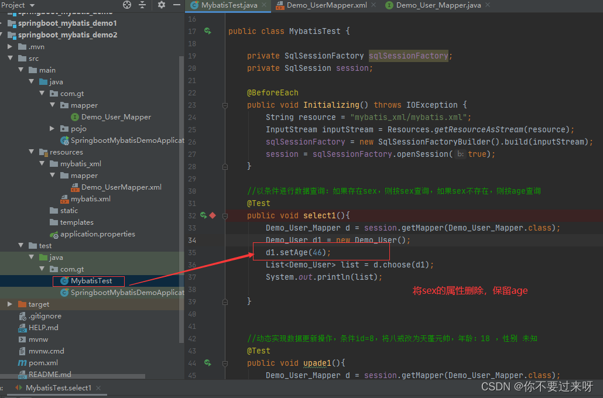Click the upade1 method name
Viewport: 603px width, 398px height.
317,363
